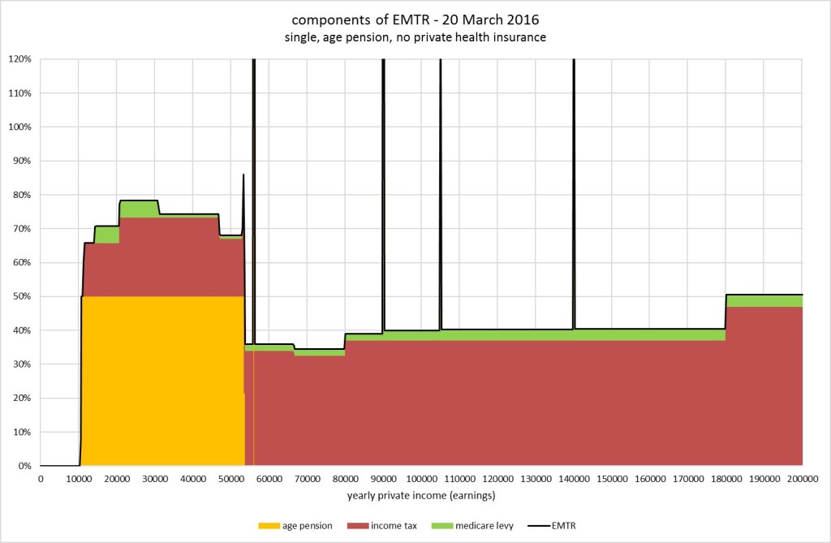
Task: Click the large yellow age pension area
Action: pyautogui.click(x=162, y=381)
